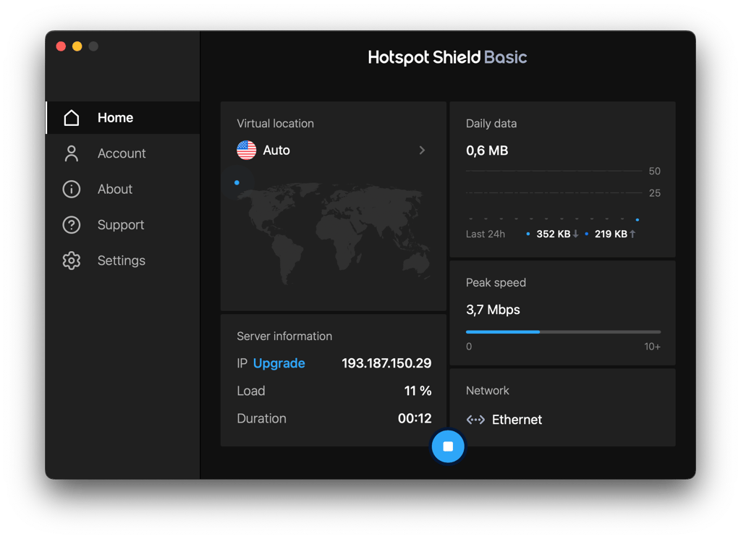Go to the Account section

123,153
